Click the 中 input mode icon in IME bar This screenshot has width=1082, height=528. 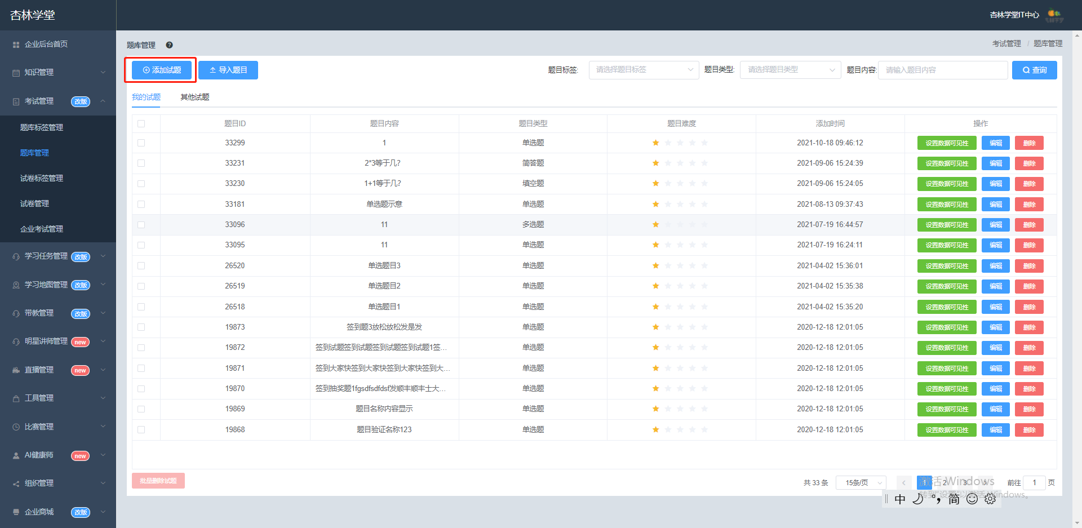900,499
